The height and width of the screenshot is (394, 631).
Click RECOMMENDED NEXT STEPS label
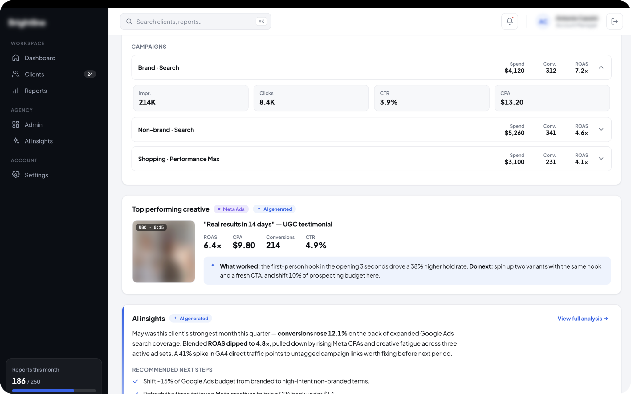[x=172, y=370]
